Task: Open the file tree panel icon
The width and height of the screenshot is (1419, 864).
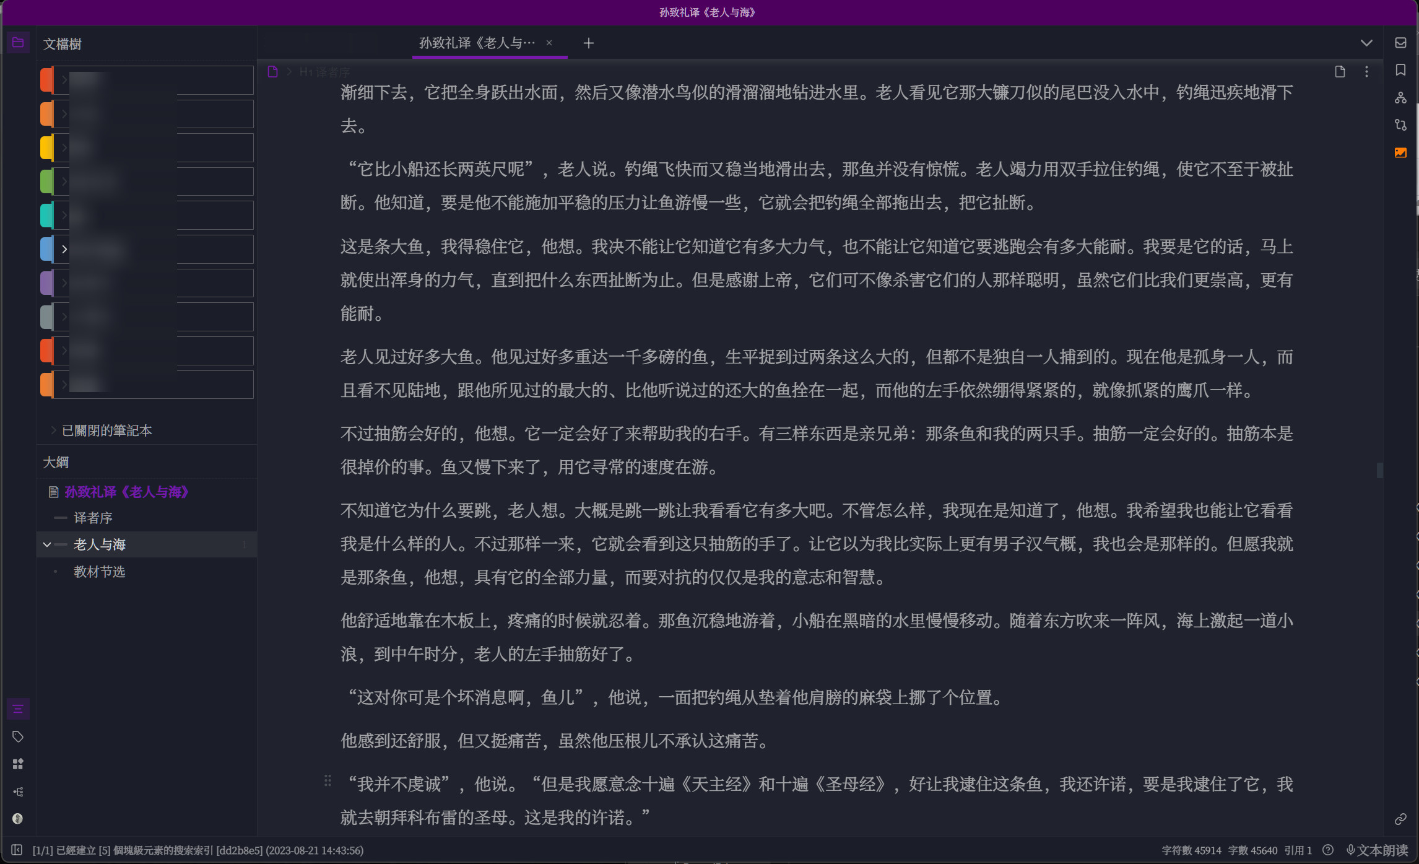Action: 18,43
